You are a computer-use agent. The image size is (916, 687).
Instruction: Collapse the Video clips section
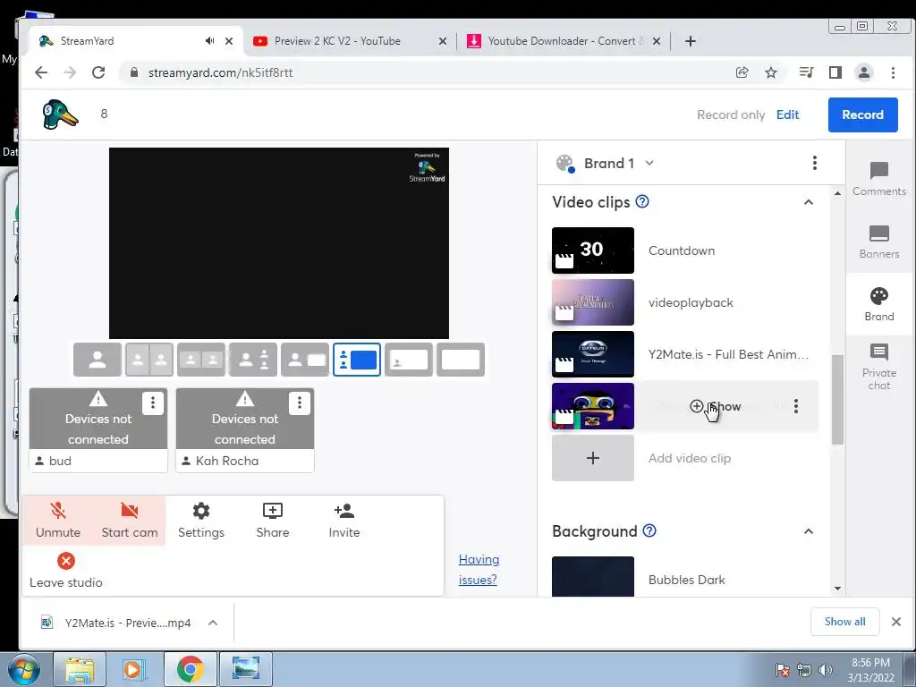pyautogui.click(x=809, y=202)
